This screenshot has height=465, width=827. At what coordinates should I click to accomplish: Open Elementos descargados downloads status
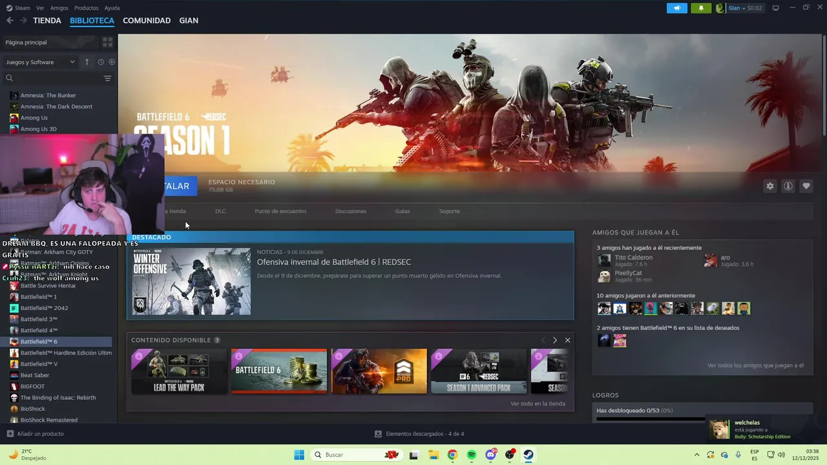[419, 434]
